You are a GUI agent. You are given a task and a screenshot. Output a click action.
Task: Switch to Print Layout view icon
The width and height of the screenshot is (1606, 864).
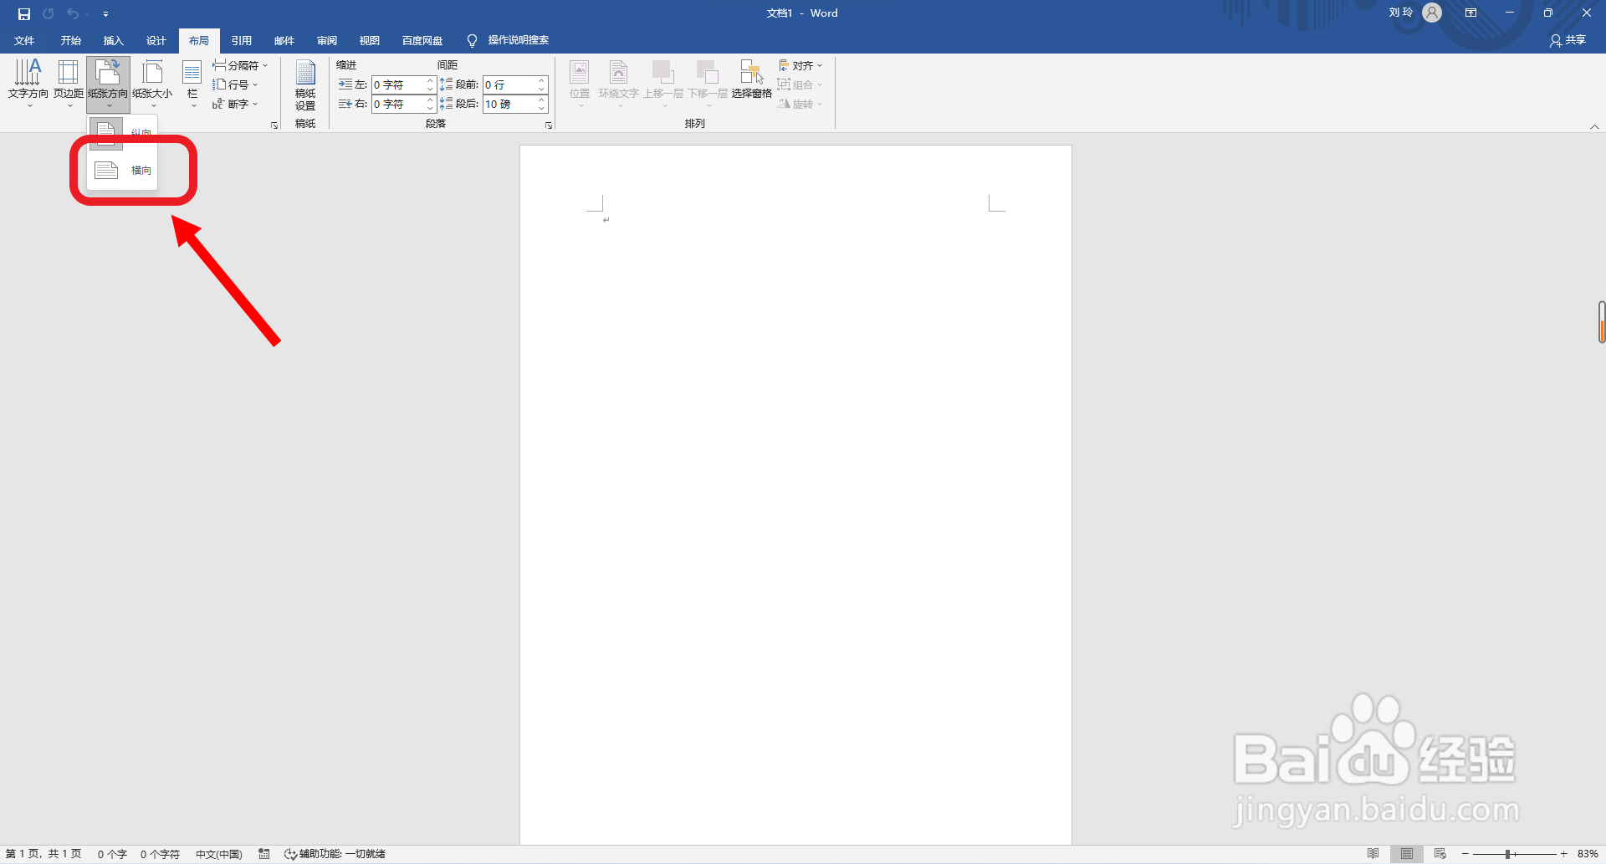coord(1407,854)
